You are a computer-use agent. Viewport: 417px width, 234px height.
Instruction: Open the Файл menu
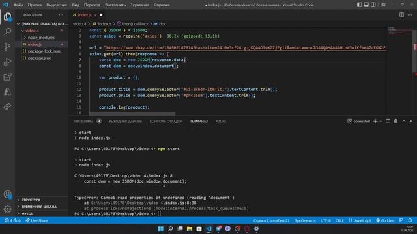coord(18,5)
